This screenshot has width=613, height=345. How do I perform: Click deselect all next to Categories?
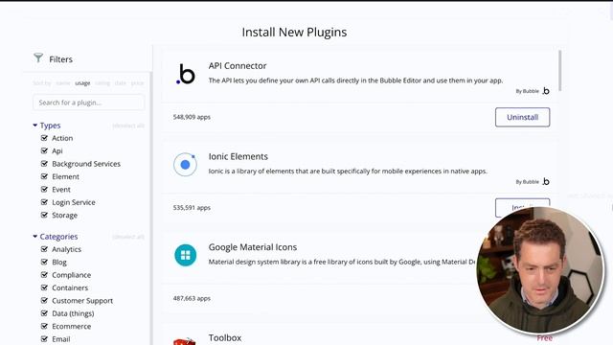pos(128,237)
